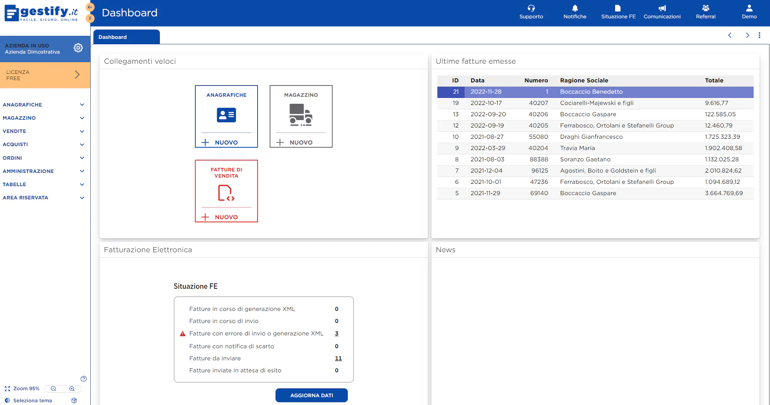Viewport: 770px width, 405px height.
Task: Click the gestify.it logo
Action: [41, 13]
